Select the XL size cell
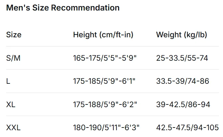Screen dimensions: 223x137 [10, 104]
